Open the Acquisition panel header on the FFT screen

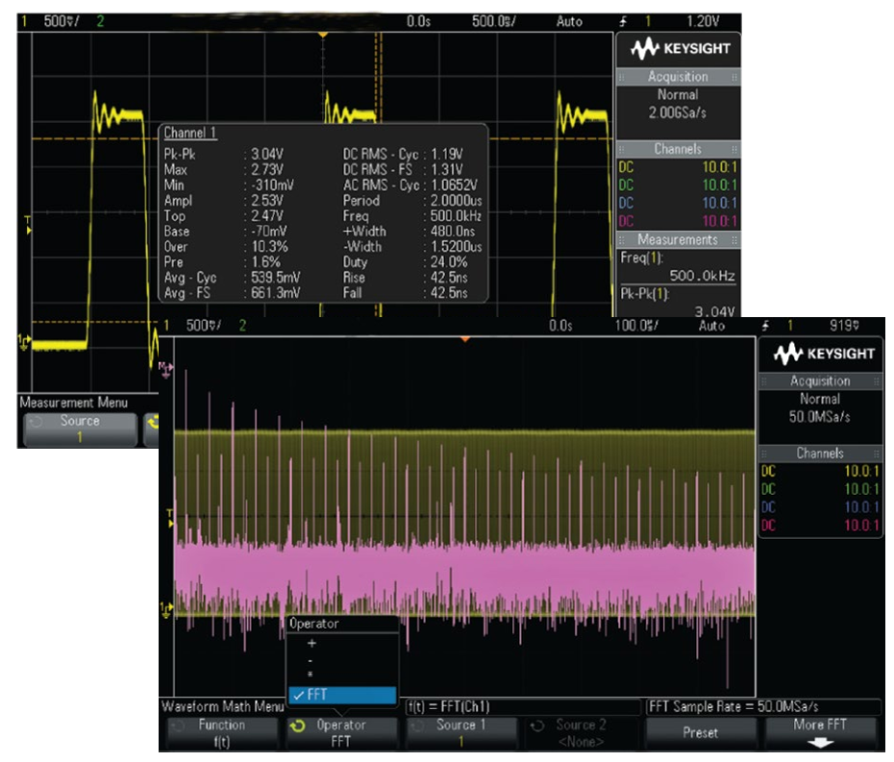point(820,381)
